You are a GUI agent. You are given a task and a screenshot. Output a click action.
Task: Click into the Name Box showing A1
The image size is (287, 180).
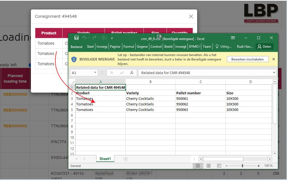81,73
